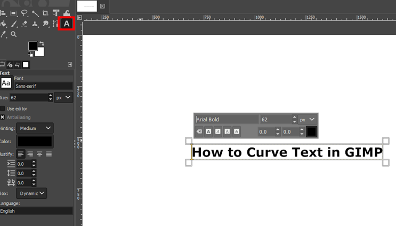Switch to the Device Status tab
The width and height of the screenshot is (396, 226).
click(10, 65)
